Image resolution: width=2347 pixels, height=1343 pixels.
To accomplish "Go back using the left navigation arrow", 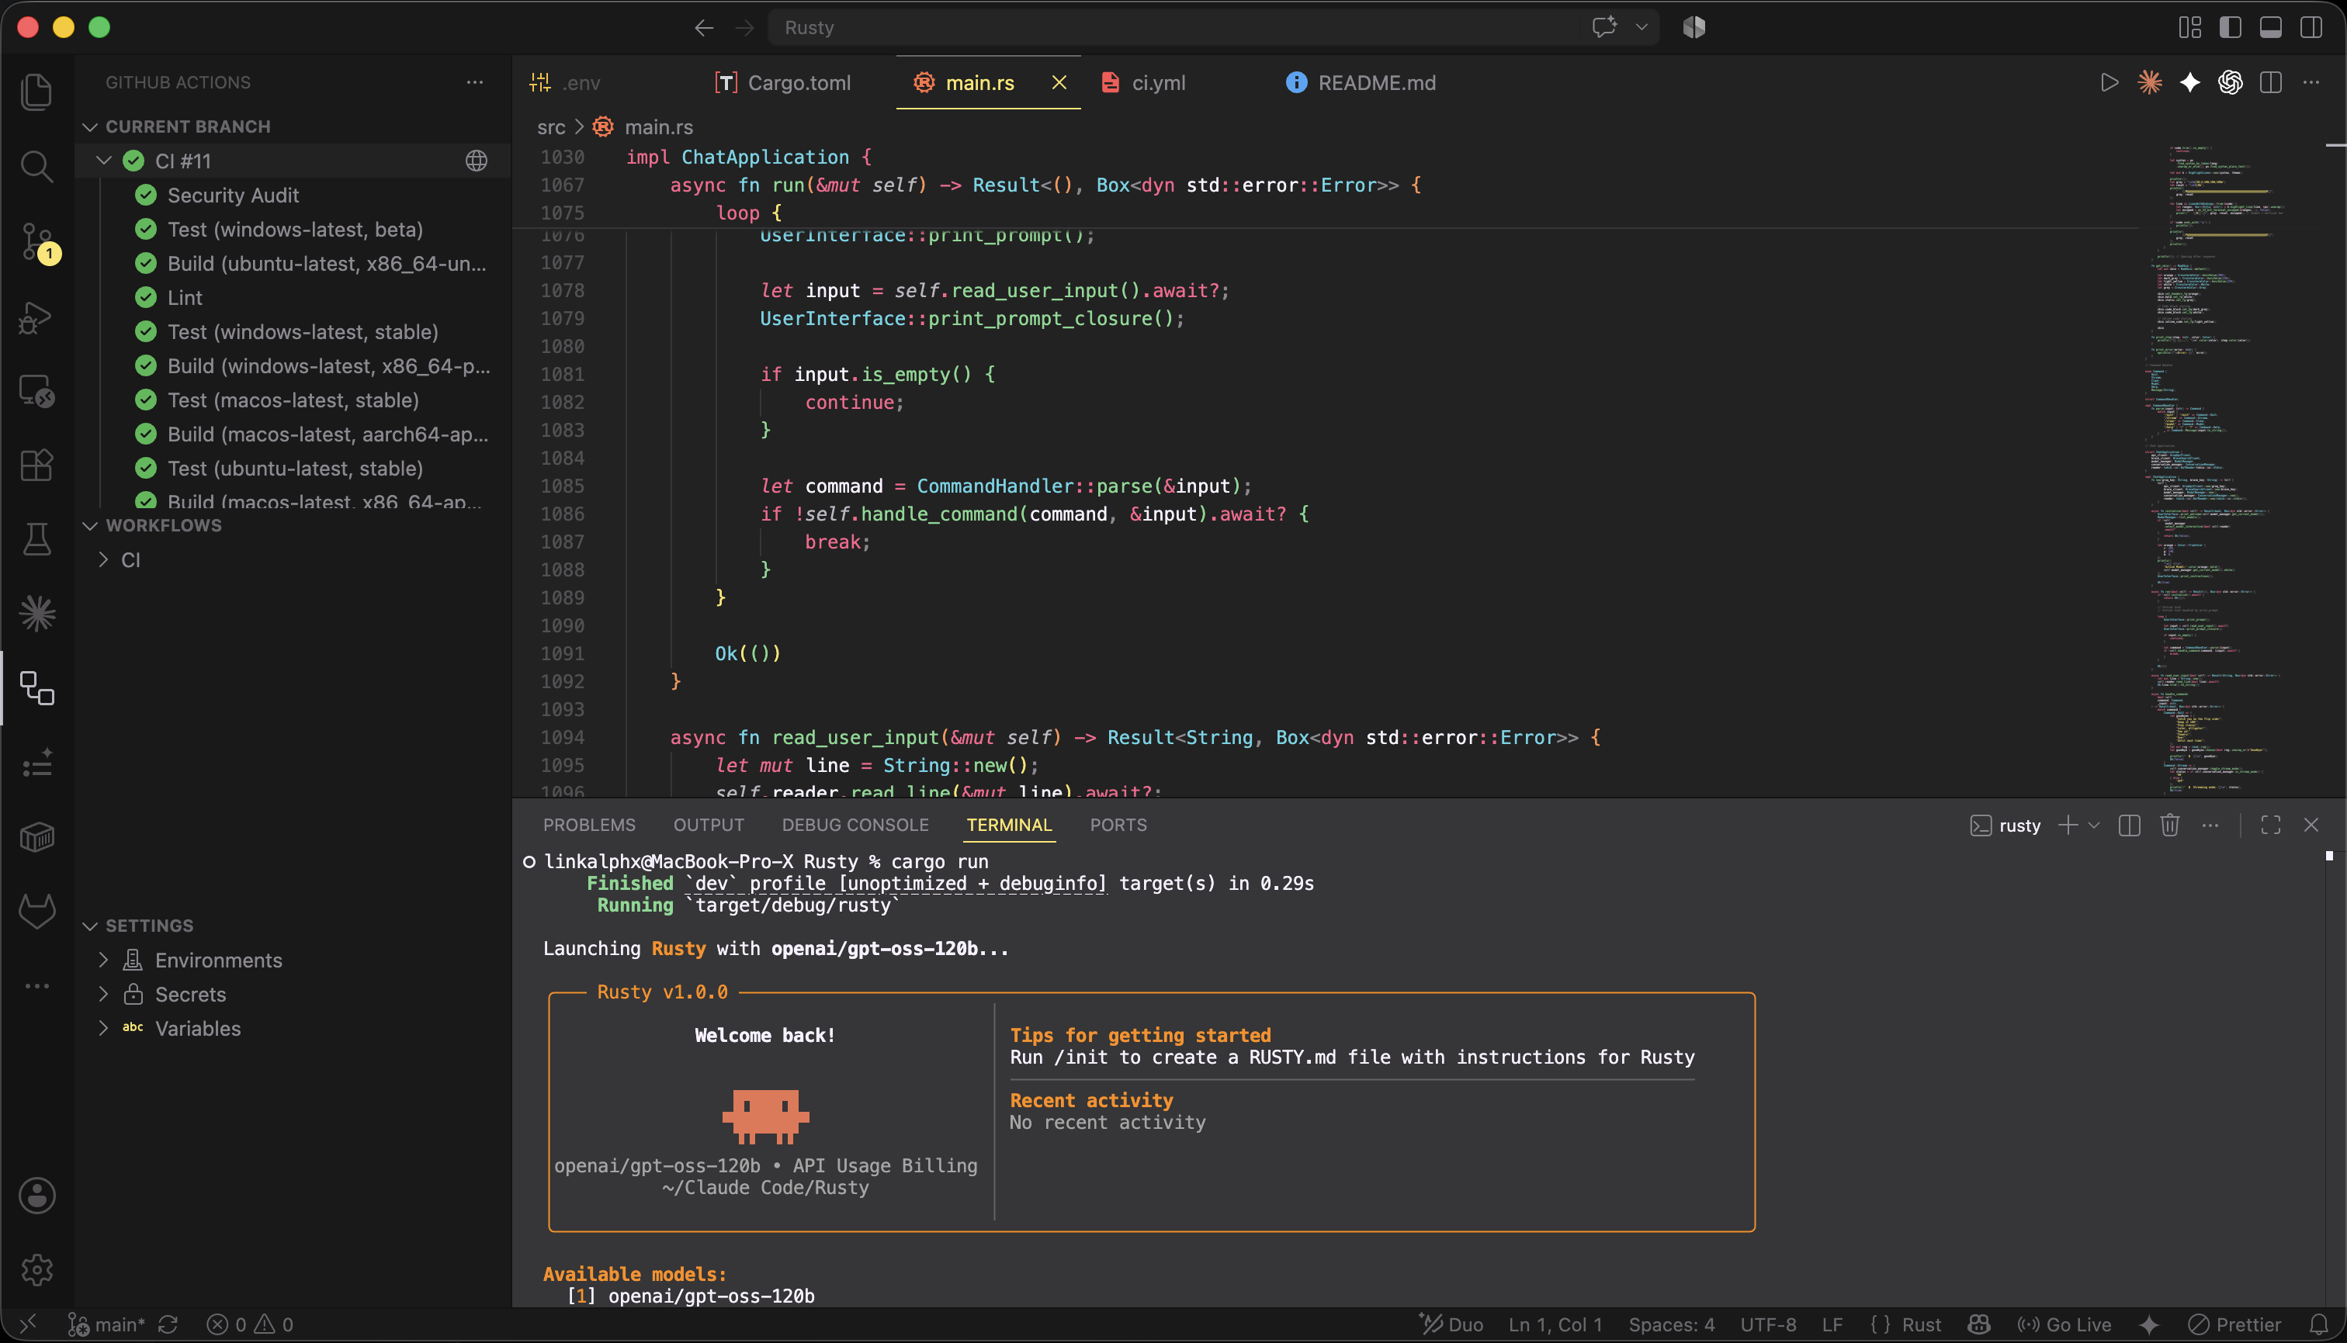I will [704, 28].
